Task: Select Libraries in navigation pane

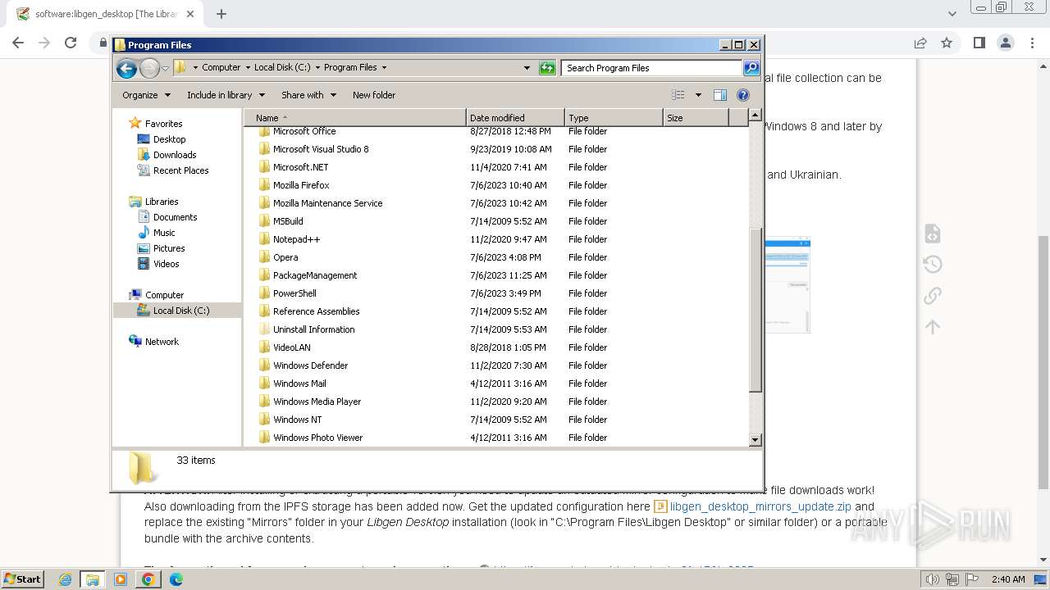Action: pos(162,202)
